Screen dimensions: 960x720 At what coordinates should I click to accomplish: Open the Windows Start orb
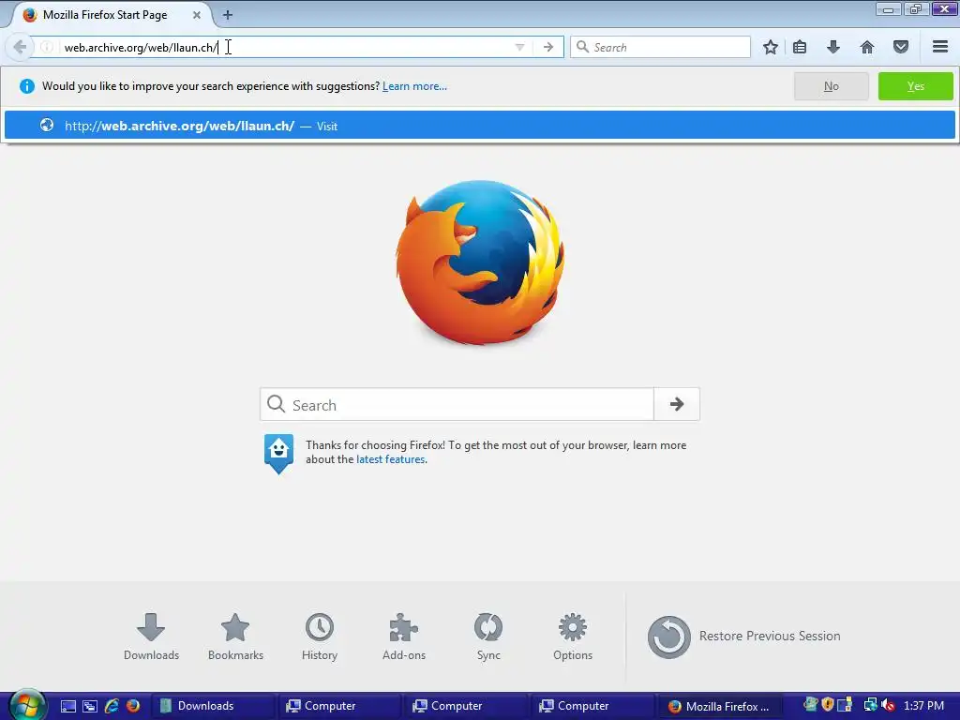25,705
